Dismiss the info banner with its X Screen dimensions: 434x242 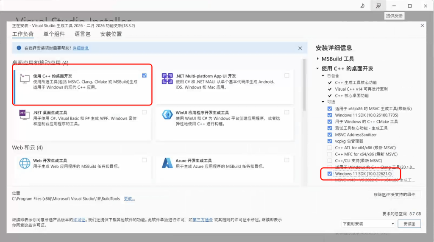[x=300, y=48]
